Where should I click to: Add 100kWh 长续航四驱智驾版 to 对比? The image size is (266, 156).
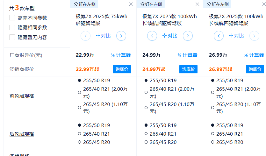click(236, 36)
